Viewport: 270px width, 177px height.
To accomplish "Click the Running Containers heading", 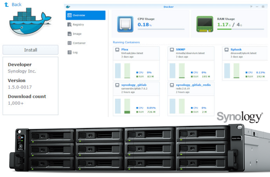I will [x=126, y=42].
